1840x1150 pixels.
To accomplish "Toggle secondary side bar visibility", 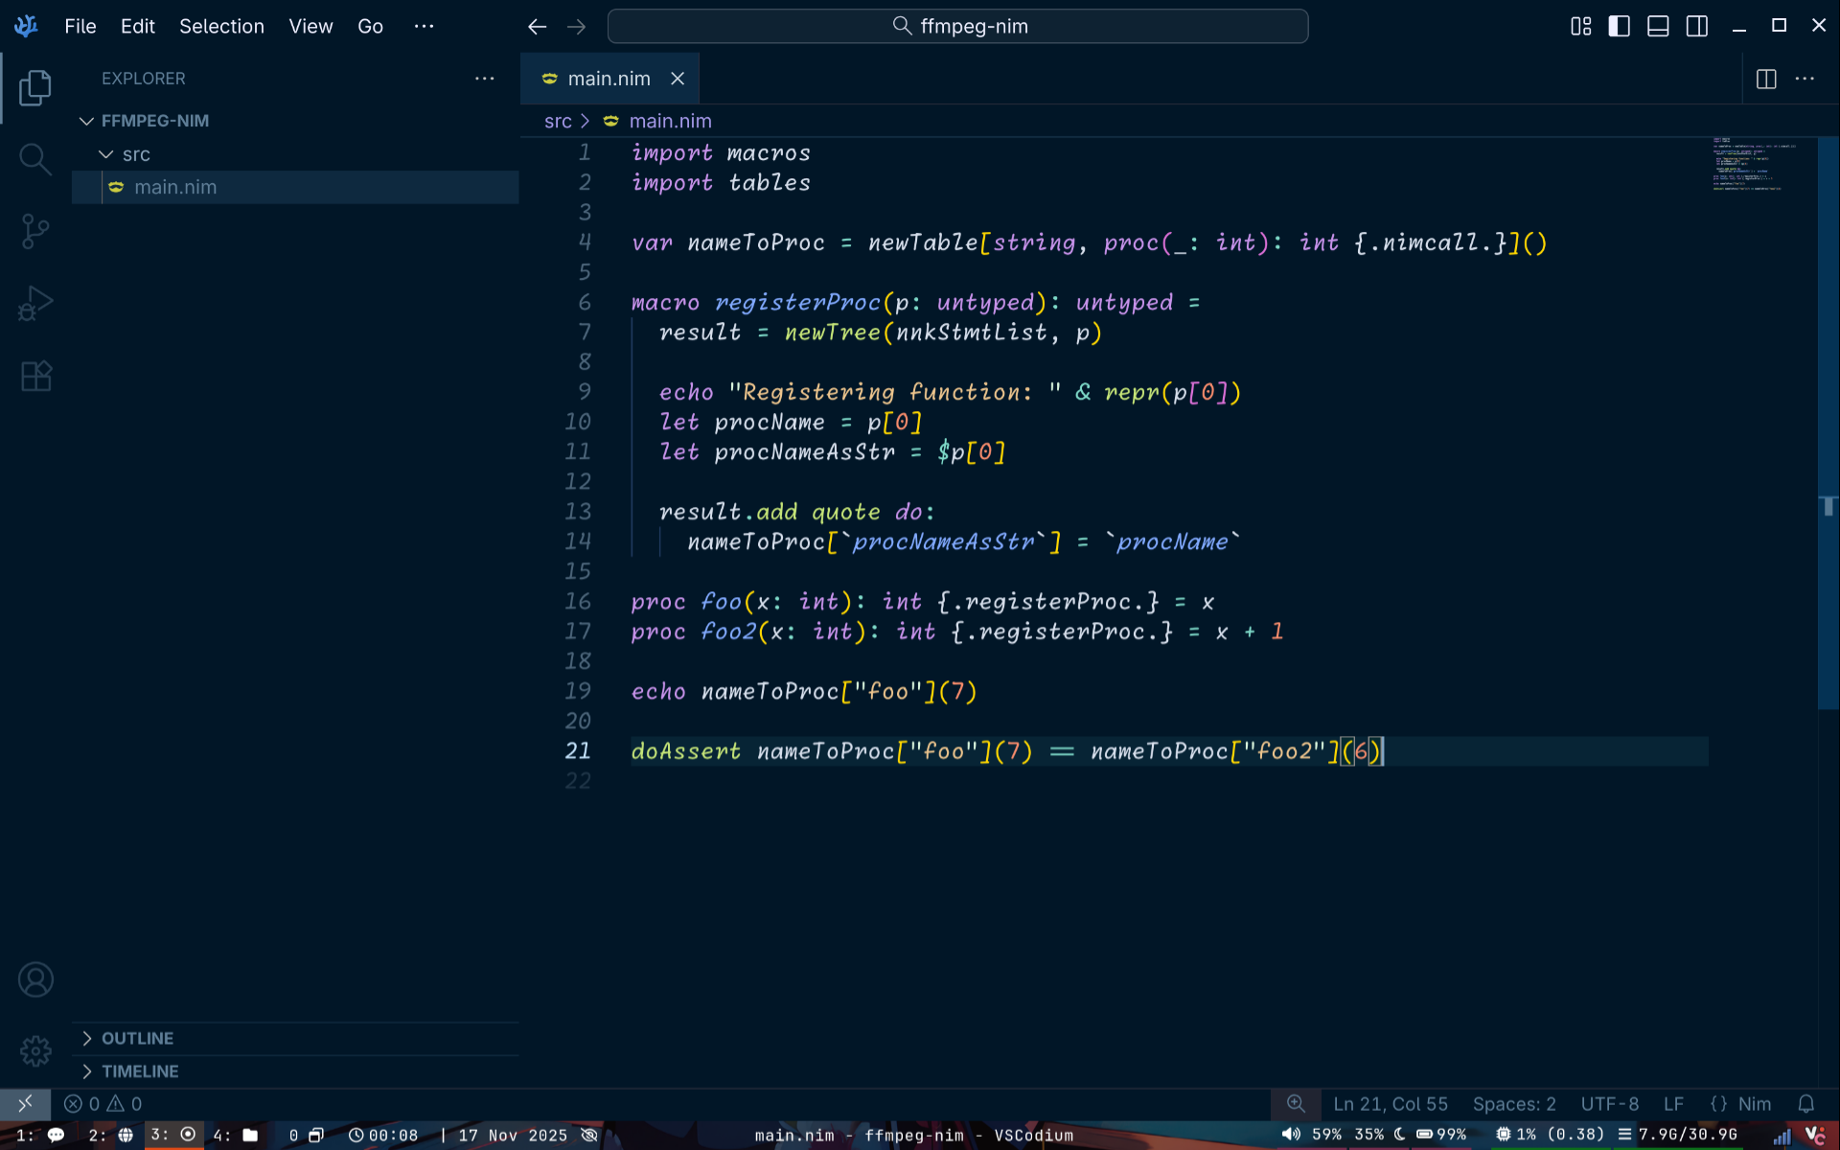I will point(1696,26).
